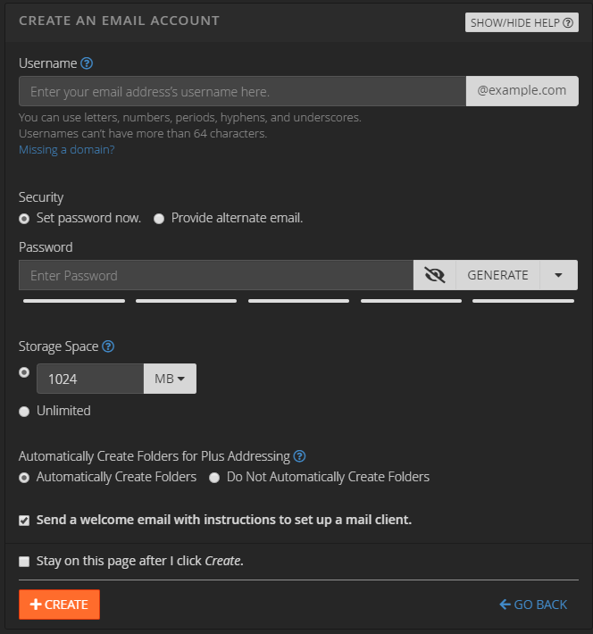593x634 pixels.
Task: Click the Username input field
Action: coord(242,91)
